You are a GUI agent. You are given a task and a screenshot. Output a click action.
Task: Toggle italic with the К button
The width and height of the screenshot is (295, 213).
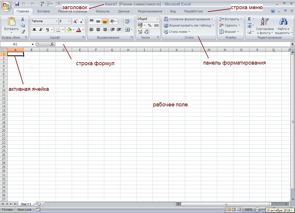pos(41,29)
